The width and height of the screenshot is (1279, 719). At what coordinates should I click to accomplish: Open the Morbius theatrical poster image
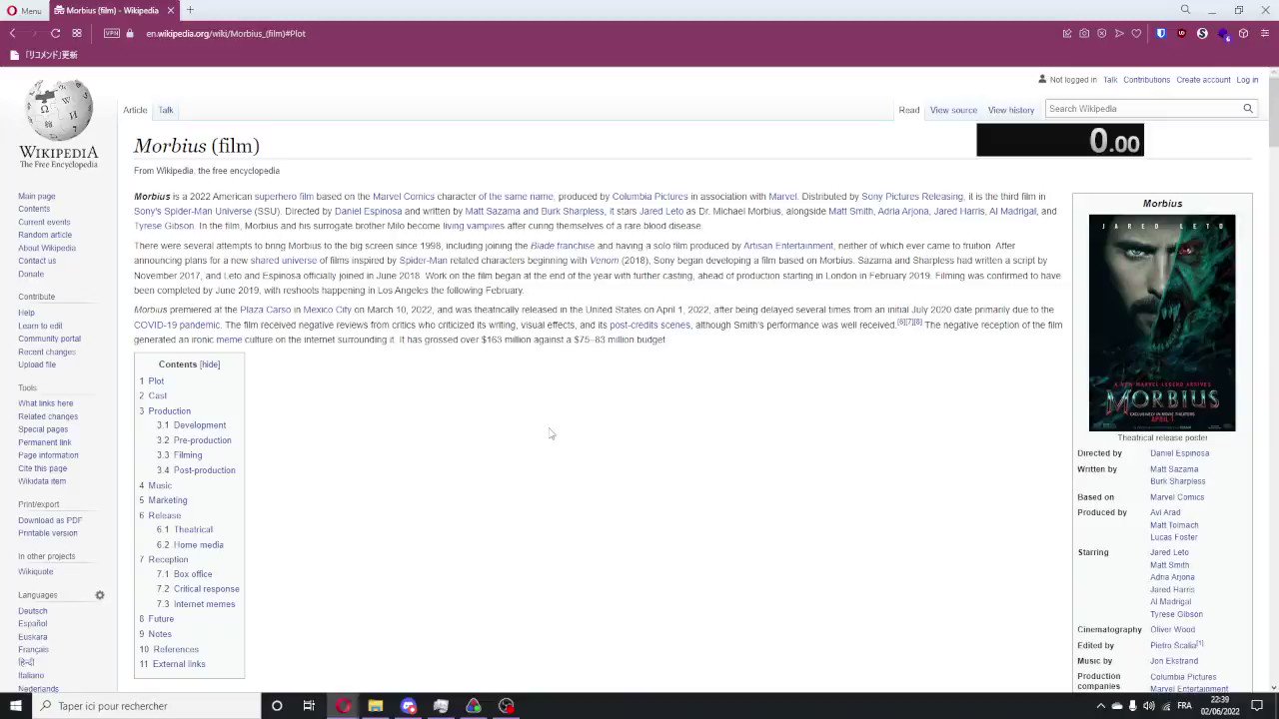point(1162,323)
